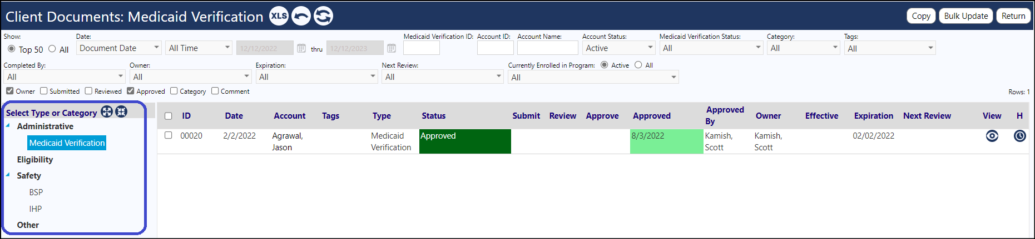Click the Bulk Update button
Viewport: 1035px width, 239px height.
966,16
